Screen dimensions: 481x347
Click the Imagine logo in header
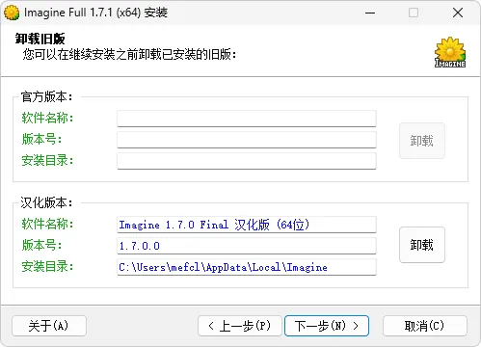pyautogui.click(x=450, y=52)
